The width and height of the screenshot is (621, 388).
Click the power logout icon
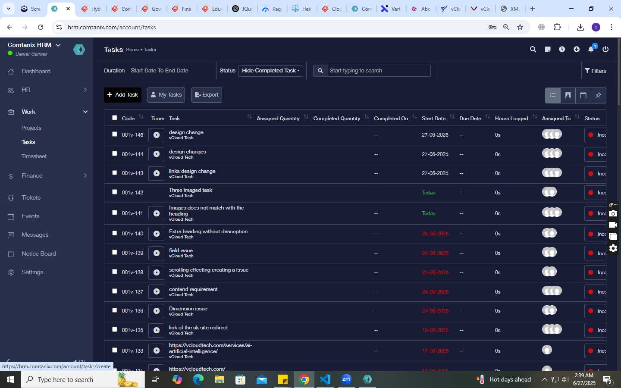[x=605, y=50]
